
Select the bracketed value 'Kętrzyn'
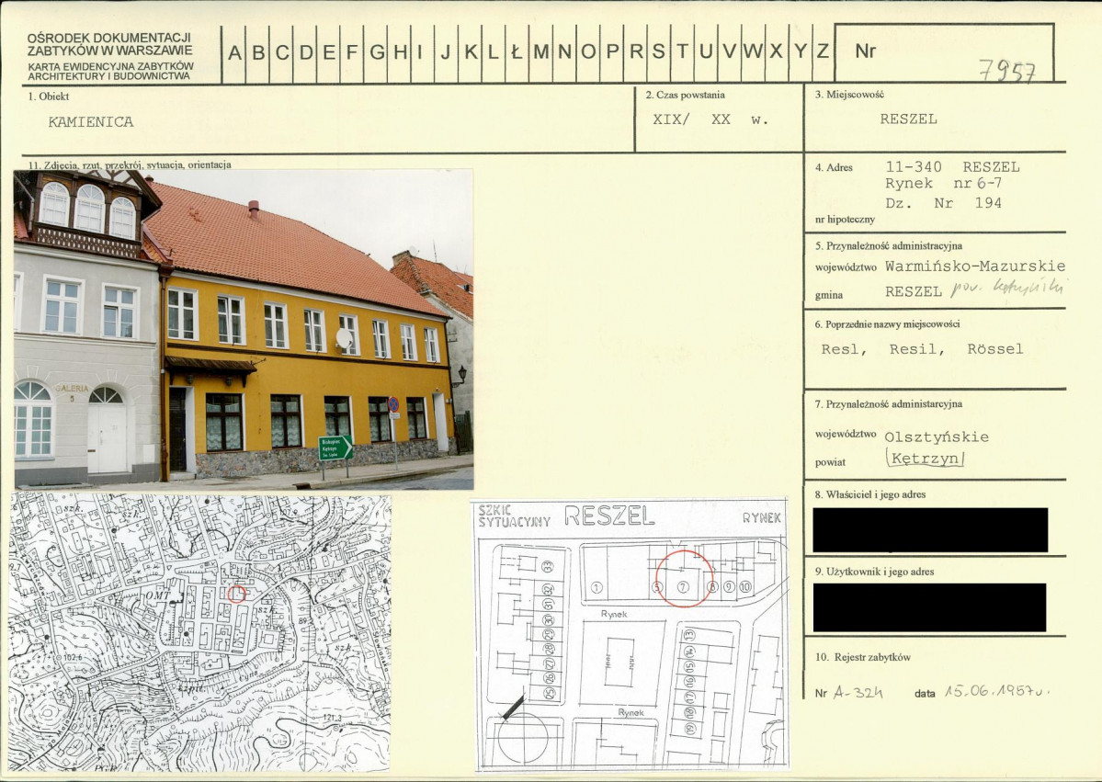coord(925,459)
